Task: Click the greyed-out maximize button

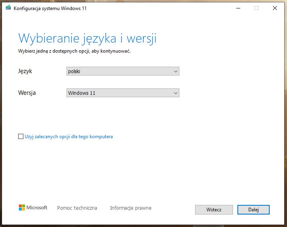Action: 256,8
